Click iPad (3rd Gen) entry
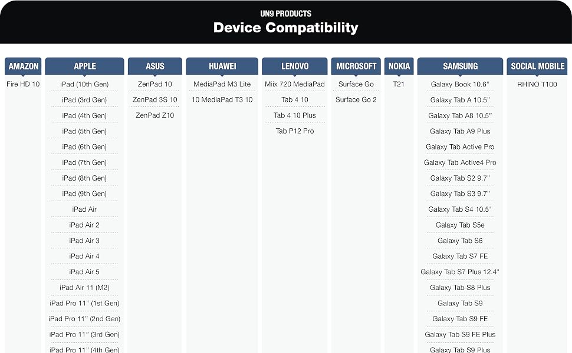Viewport: 572px width, 353px height. point(84,99)
